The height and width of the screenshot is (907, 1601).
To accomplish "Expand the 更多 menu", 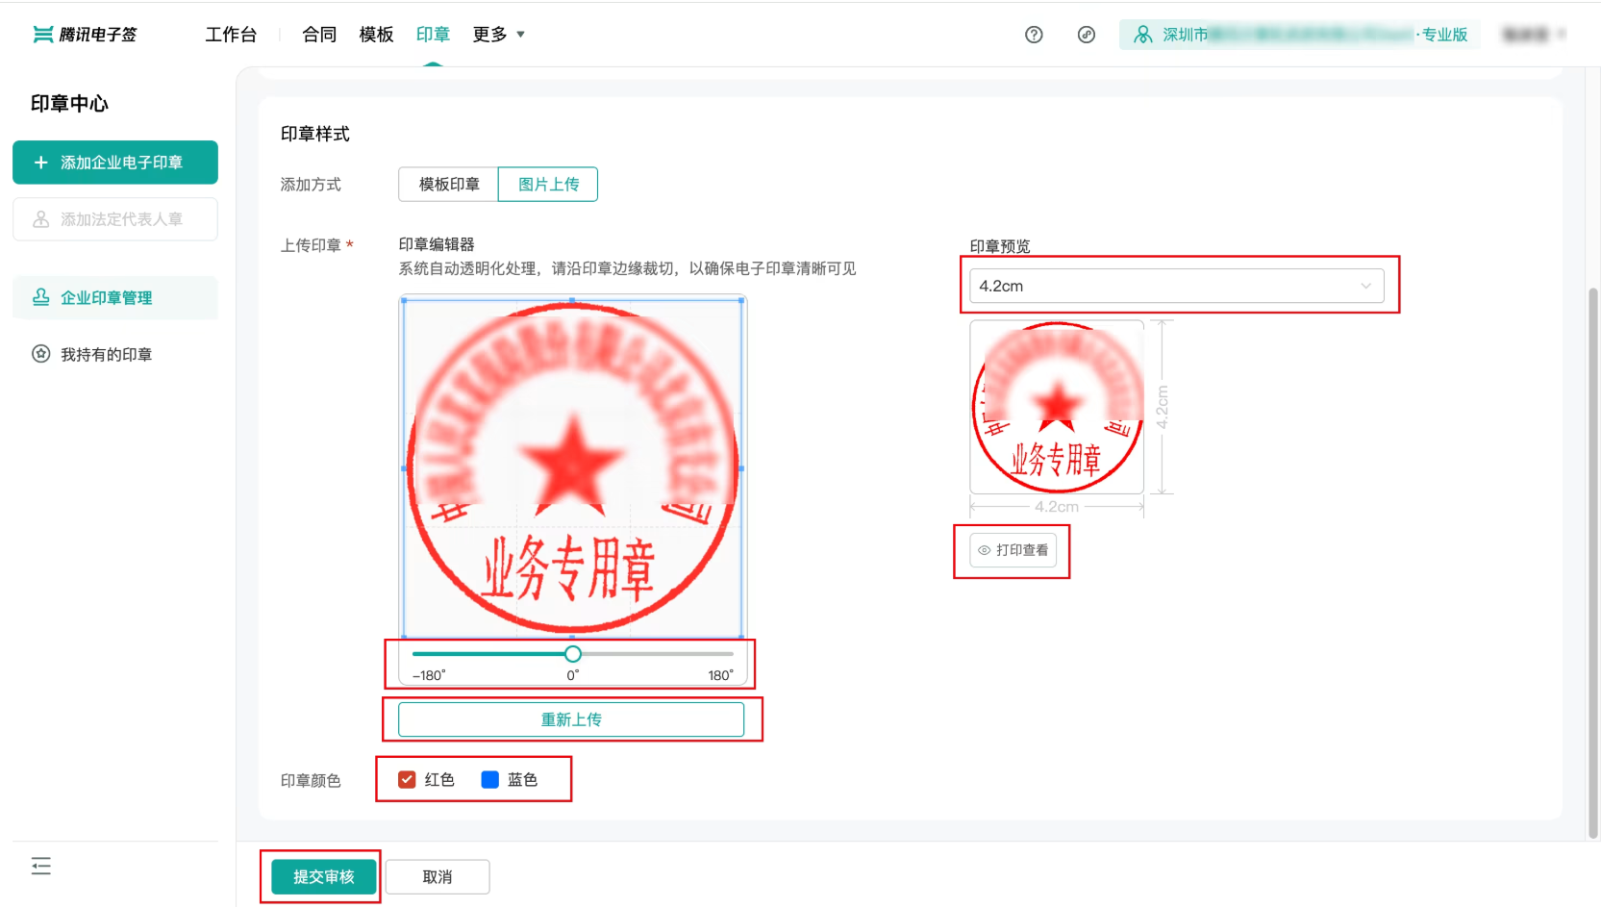I will click(x=498, y=35).
